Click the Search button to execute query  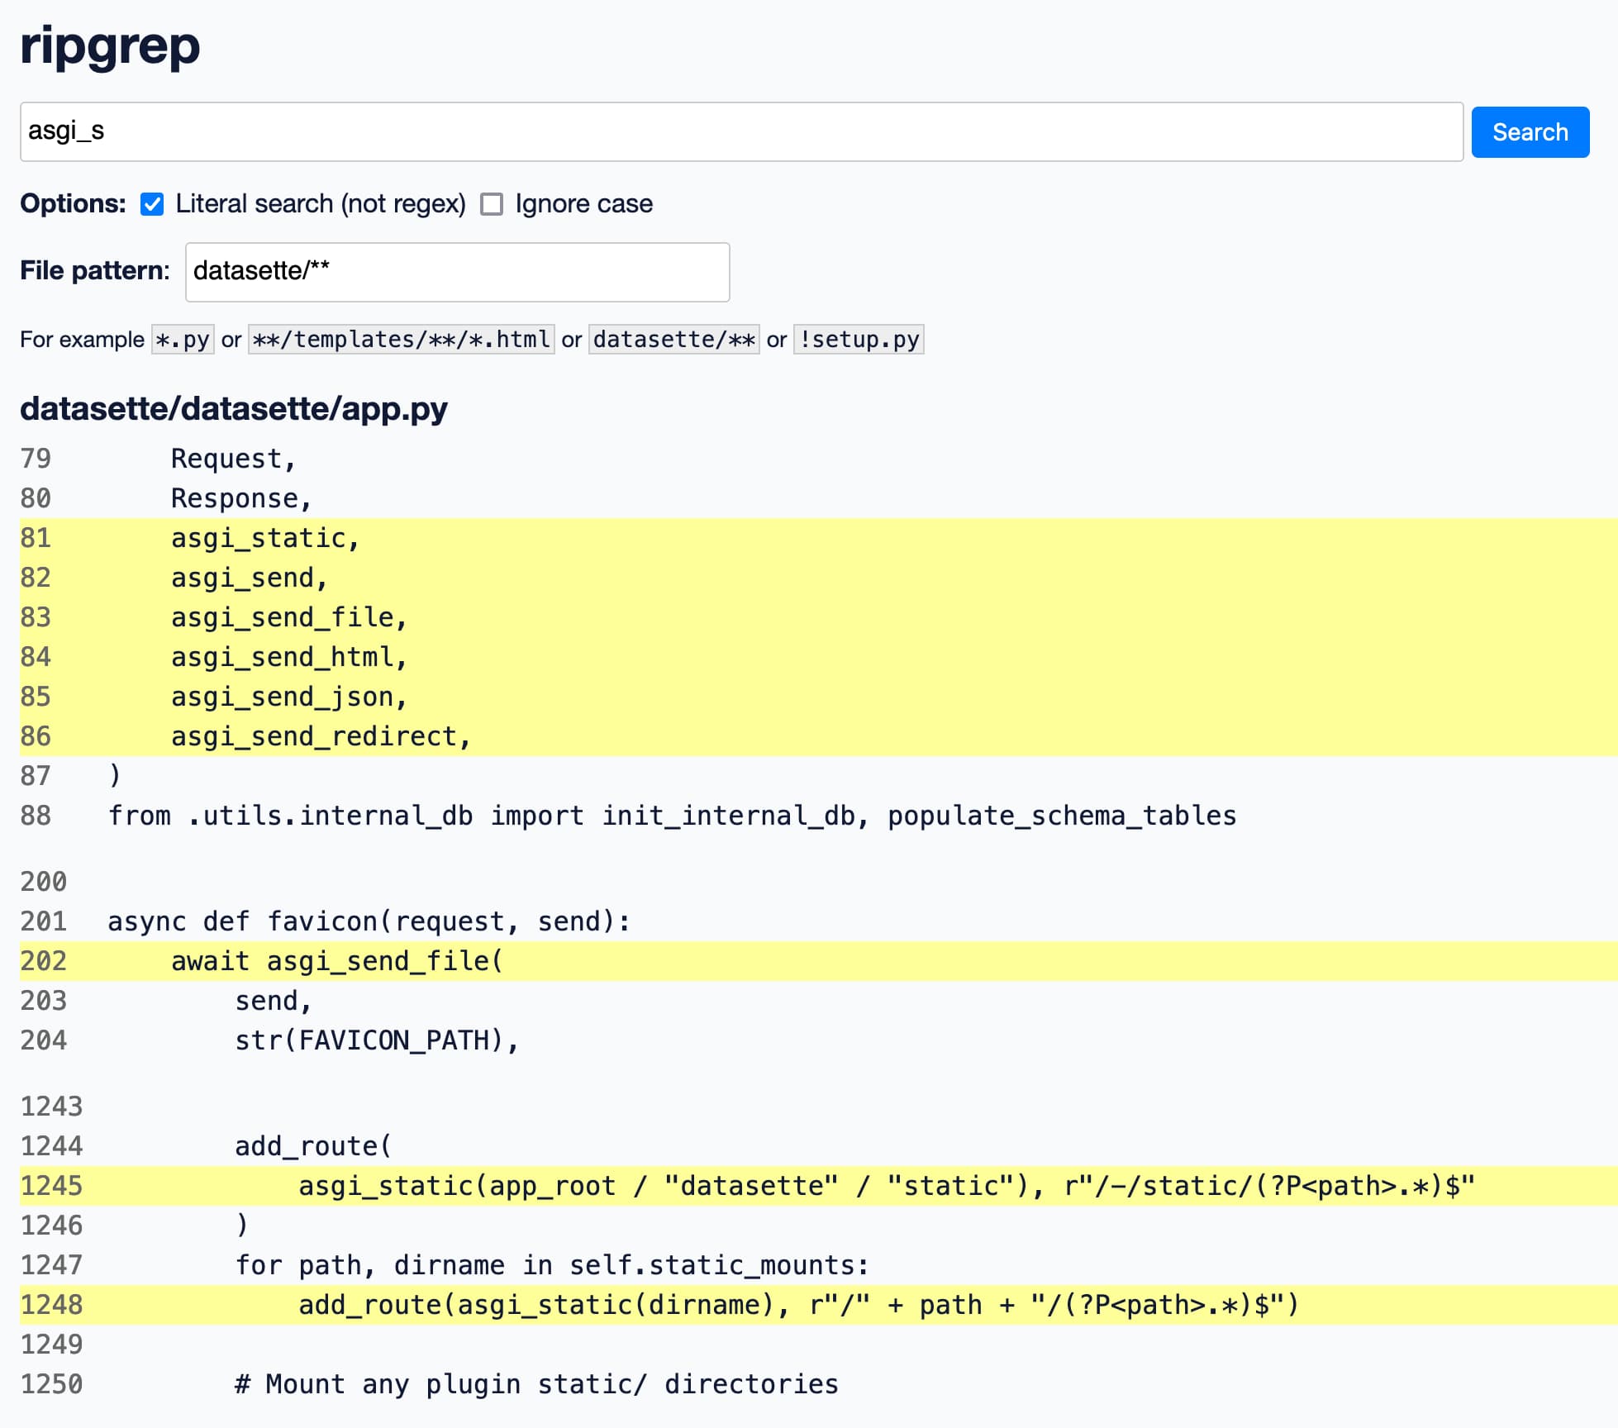click(1531, 132)
